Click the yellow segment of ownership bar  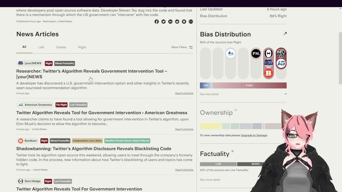click(211, 126)
